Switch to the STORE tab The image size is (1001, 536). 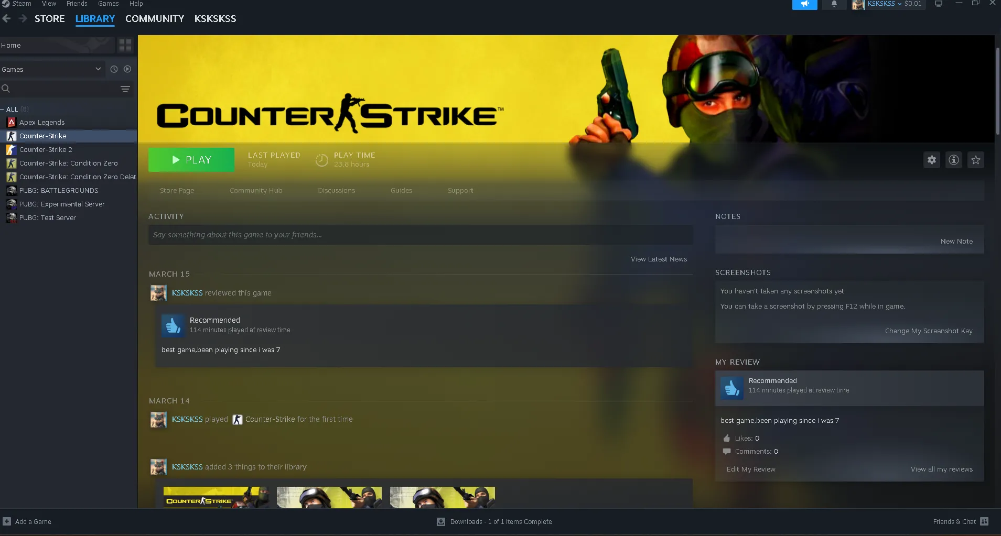point(49,18)
